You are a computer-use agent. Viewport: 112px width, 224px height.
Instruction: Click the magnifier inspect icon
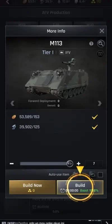click(x=101, y=44)
